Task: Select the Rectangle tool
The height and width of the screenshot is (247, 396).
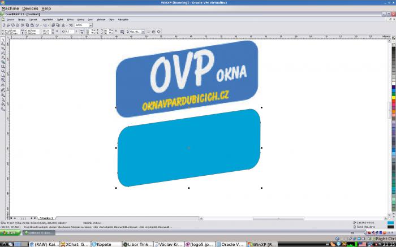Action: [x=3, y=67]
